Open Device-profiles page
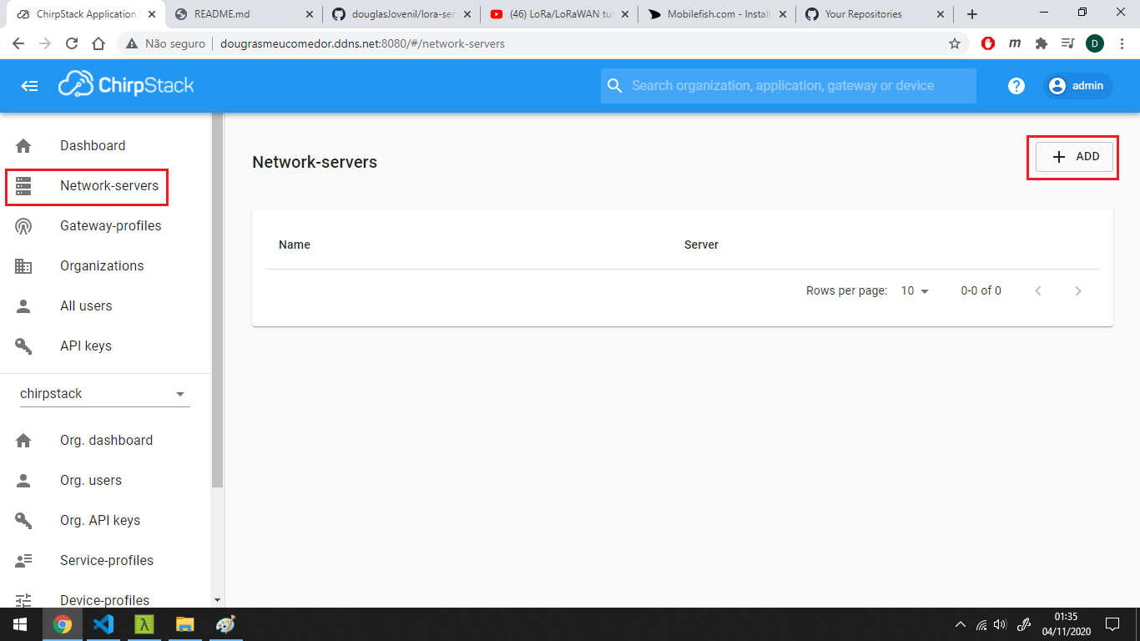Image resolution: width=1140 pixels, height=641 pixels. (x=105, y=600)
